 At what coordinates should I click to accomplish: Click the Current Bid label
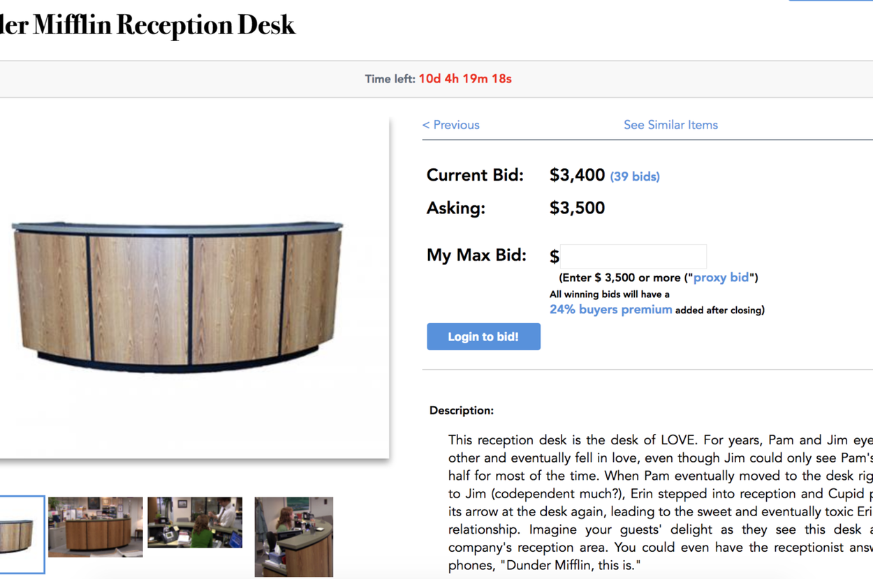pyautogui.click(x=475, y=175)
